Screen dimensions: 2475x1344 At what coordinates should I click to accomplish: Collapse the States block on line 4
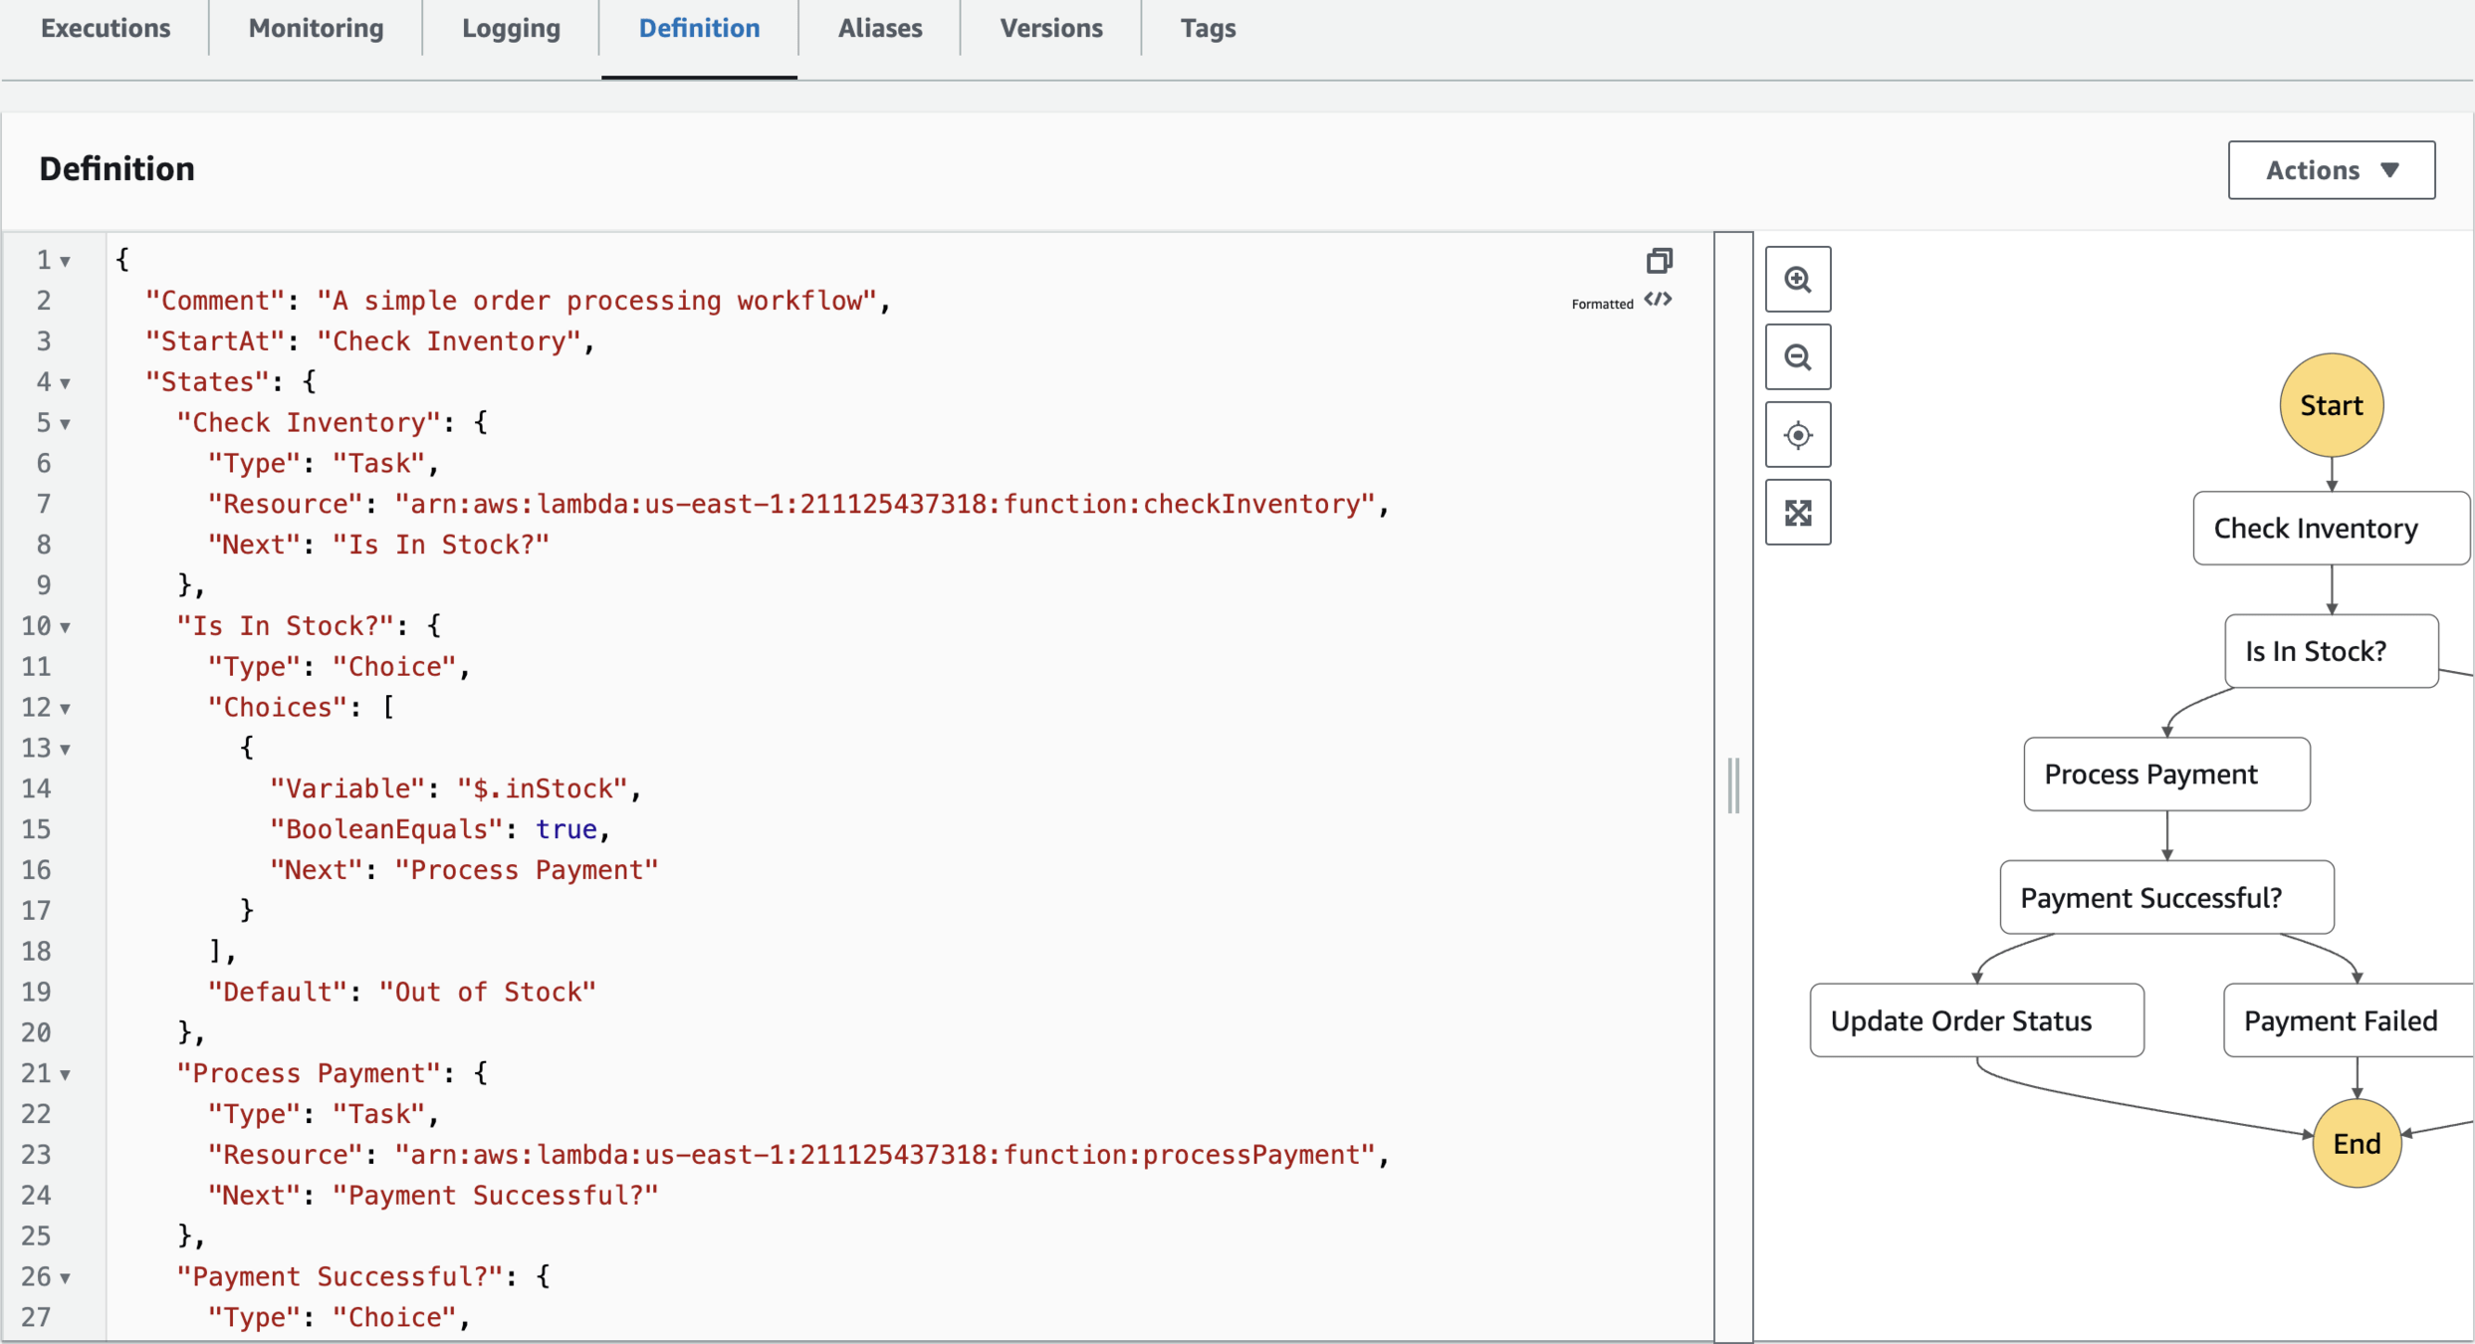pyautogui.click(x=65, y=383)
